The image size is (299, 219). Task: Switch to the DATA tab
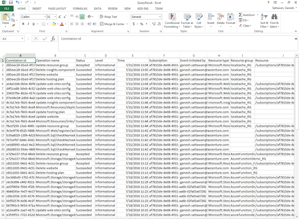click(x=98, y=9)
